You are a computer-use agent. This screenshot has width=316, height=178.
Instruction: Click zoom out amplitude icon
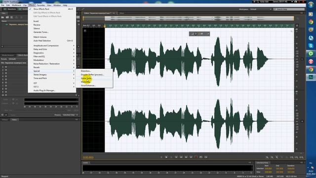click(x=272, y=157)
